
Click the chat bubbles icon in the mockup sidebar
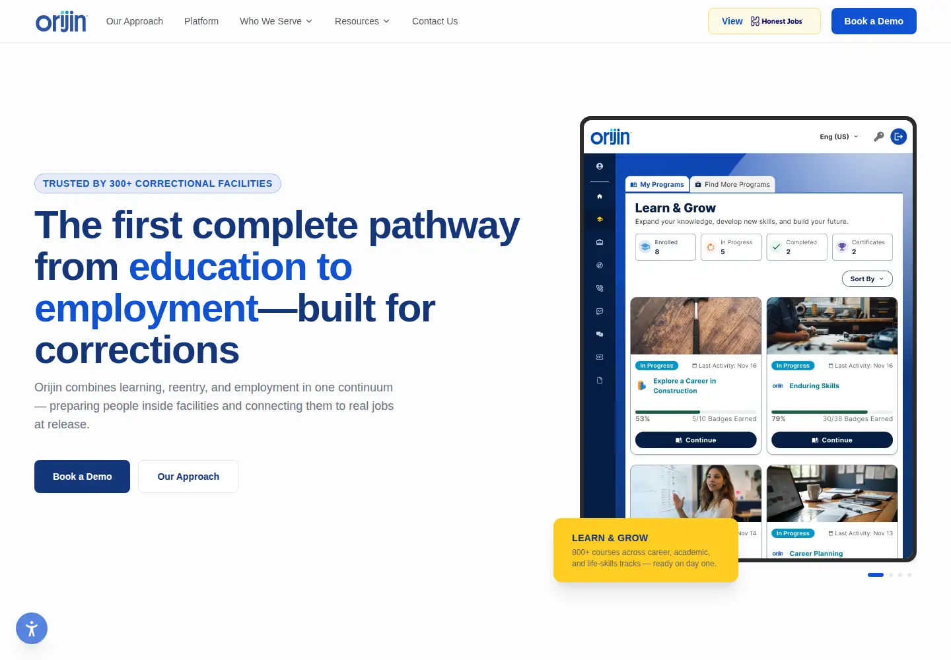coord(600,334)
